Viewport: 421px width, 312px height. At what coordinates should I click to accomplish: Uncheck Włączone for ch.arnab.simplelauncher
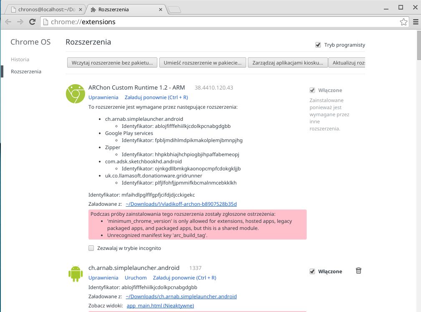click(313, 271)
